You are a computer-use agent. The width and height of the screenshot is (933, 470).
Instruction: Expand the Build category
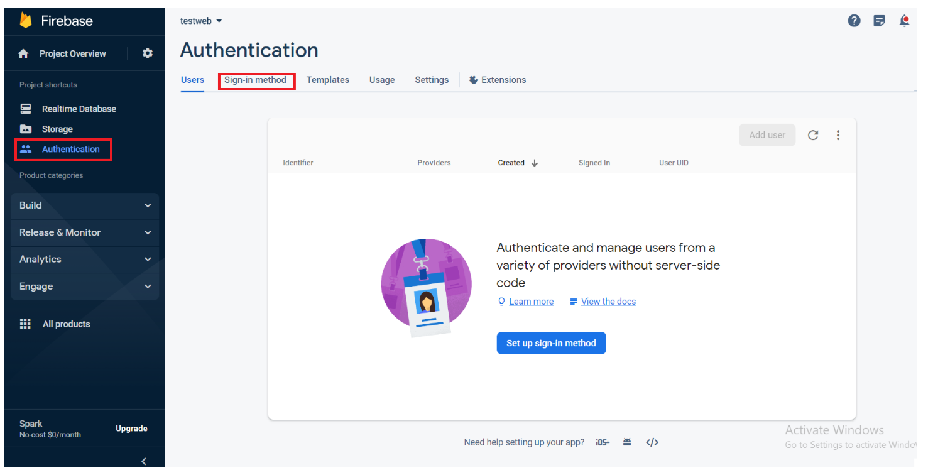(x=85, y=205)
